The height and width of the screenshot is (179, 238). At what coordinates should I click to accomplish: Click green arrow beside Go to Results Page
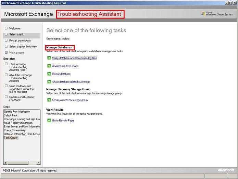[x=49, y=120]
